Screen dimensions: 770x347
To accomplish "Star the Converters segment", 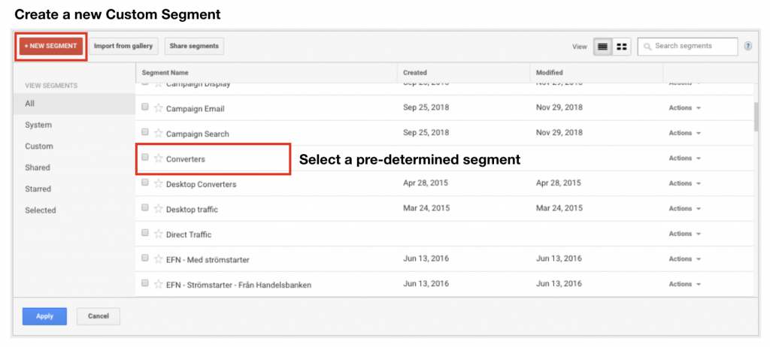I will 158,158.
